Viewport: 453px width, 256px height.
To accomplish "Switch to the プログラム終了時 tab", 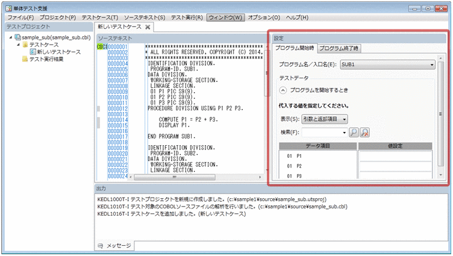I will pyautogui.click(x=339, y=49).
